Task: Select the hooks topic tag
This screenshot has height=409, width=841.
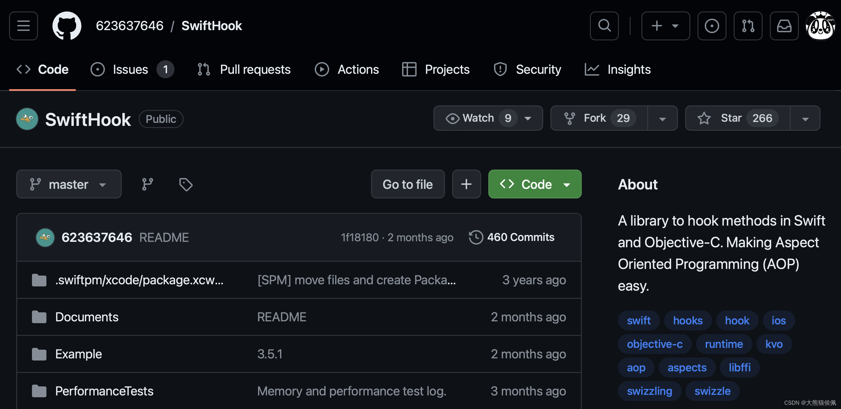Action: click(x=688, y=321)
